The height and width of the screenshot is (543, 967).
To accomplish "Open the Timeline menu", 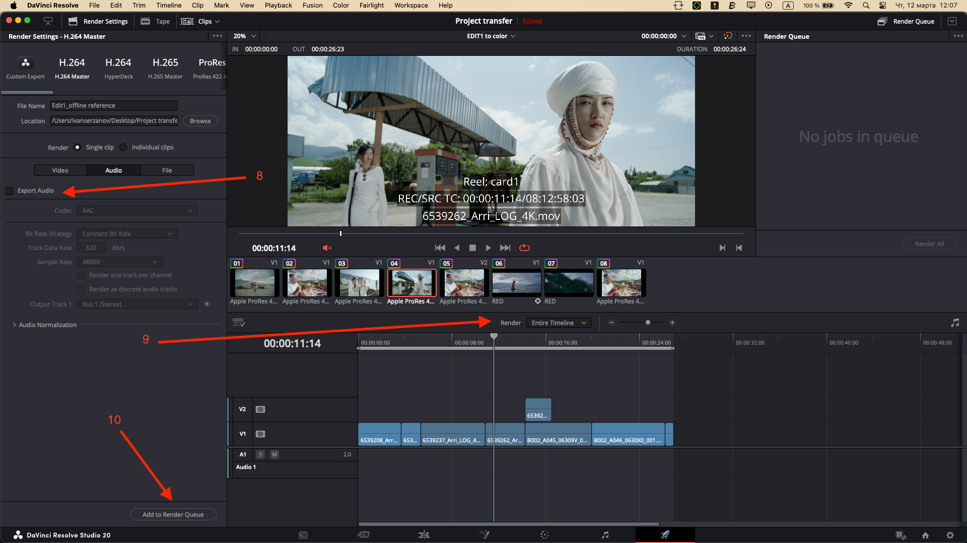I will 168,5.
